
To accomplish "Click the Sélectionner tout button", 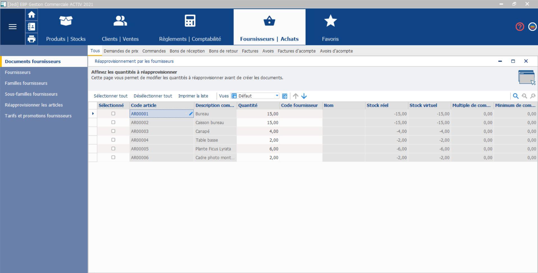I will pos(110,96).
